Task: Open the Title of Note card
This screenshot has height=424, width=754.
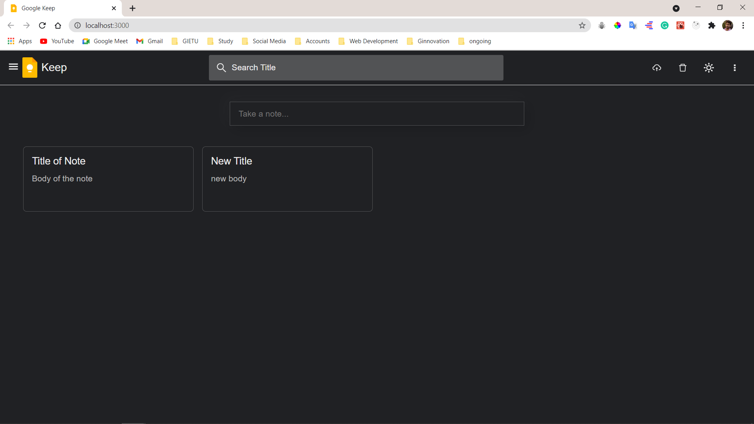Action: 108,179
